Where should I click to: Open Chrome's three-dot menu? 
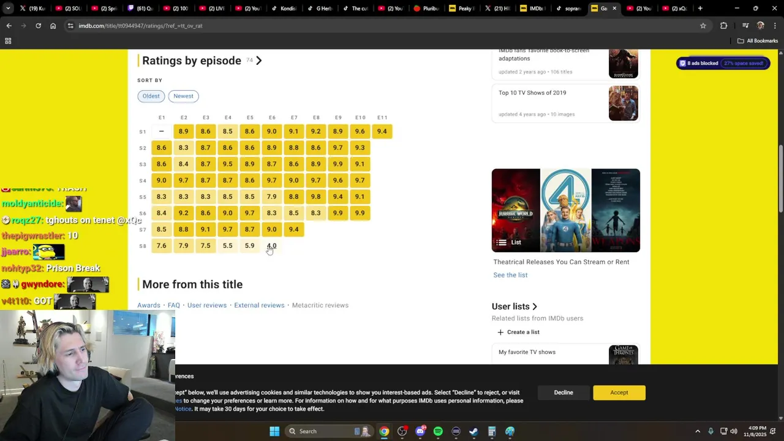coord(774,26)
